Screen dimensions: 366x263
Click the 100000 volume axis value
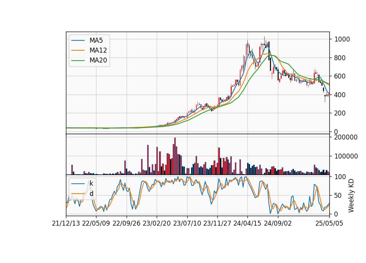[x=346, y=156]
